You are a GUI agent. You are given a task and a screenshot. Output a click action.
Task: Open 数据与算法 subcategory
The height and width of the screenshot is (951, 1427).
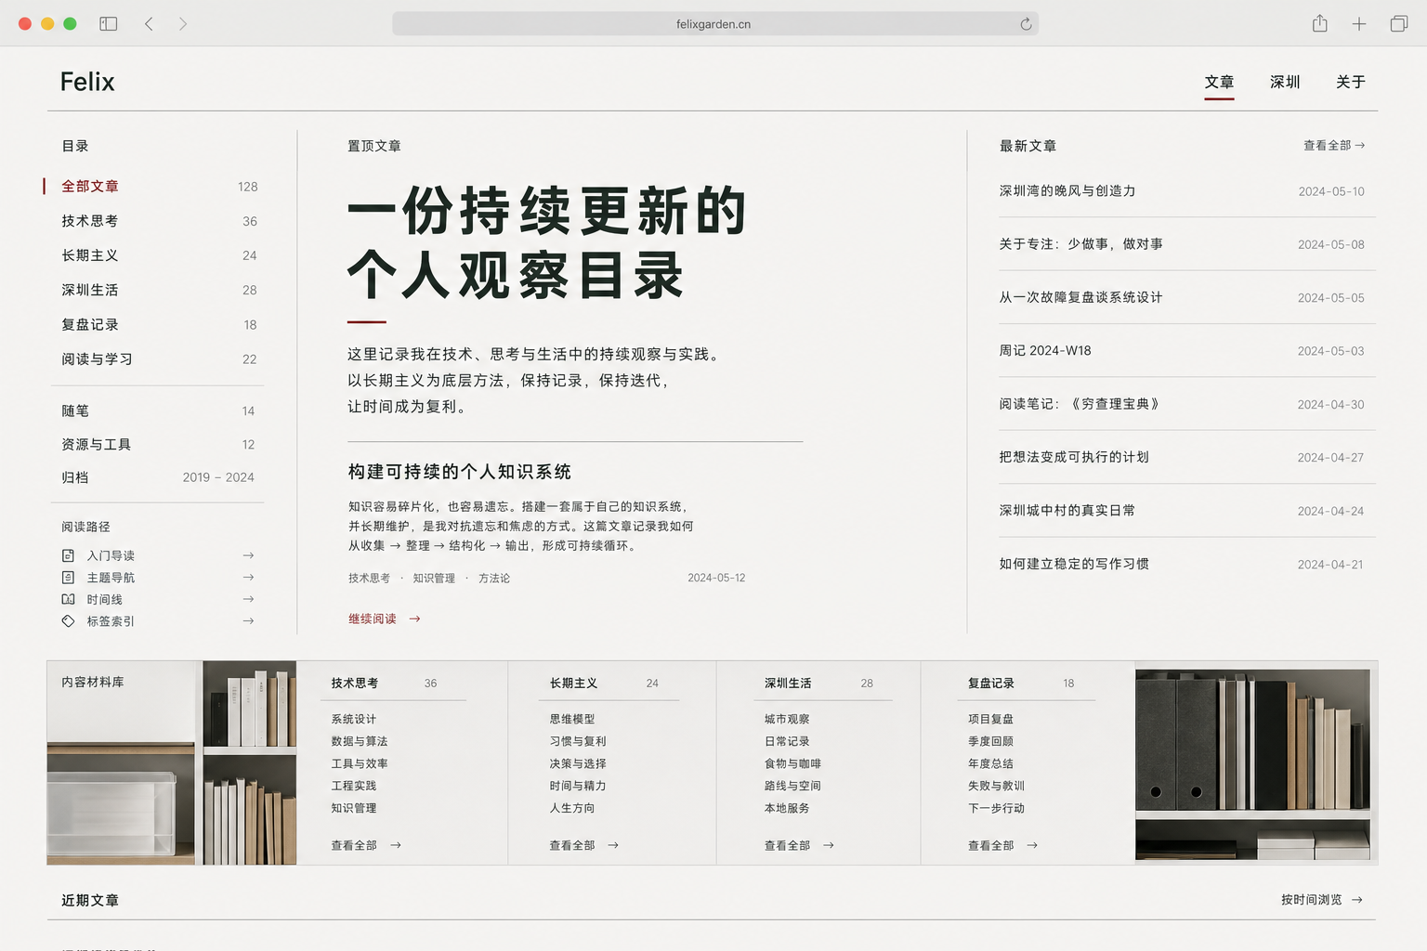[360, 741]
